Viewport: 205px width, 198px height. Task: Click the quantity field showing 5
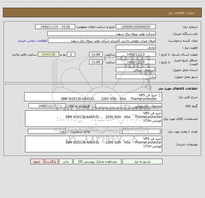pos(142,131)
